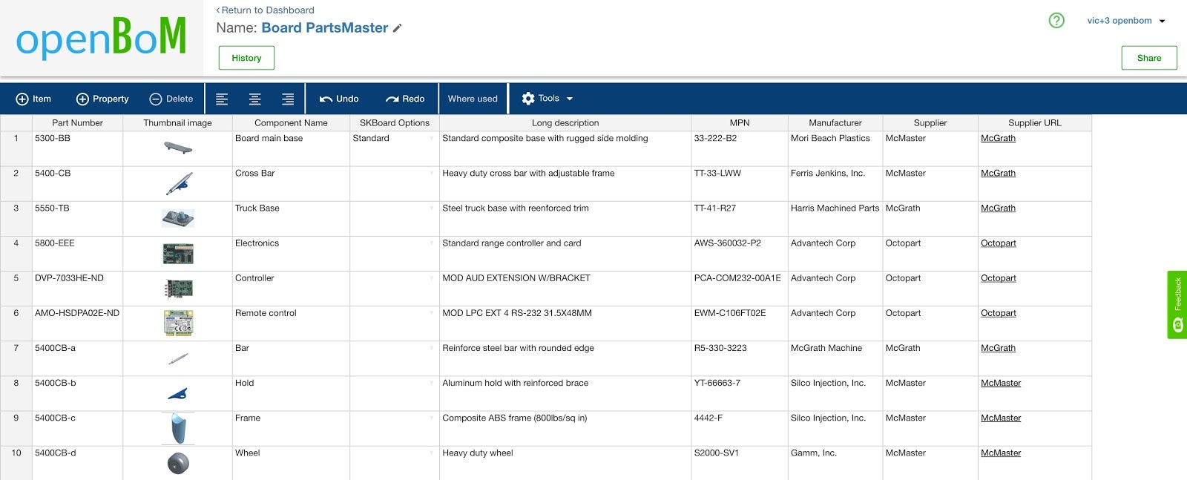
Task: Select the Part Number column header
Action: coord(77,123)
